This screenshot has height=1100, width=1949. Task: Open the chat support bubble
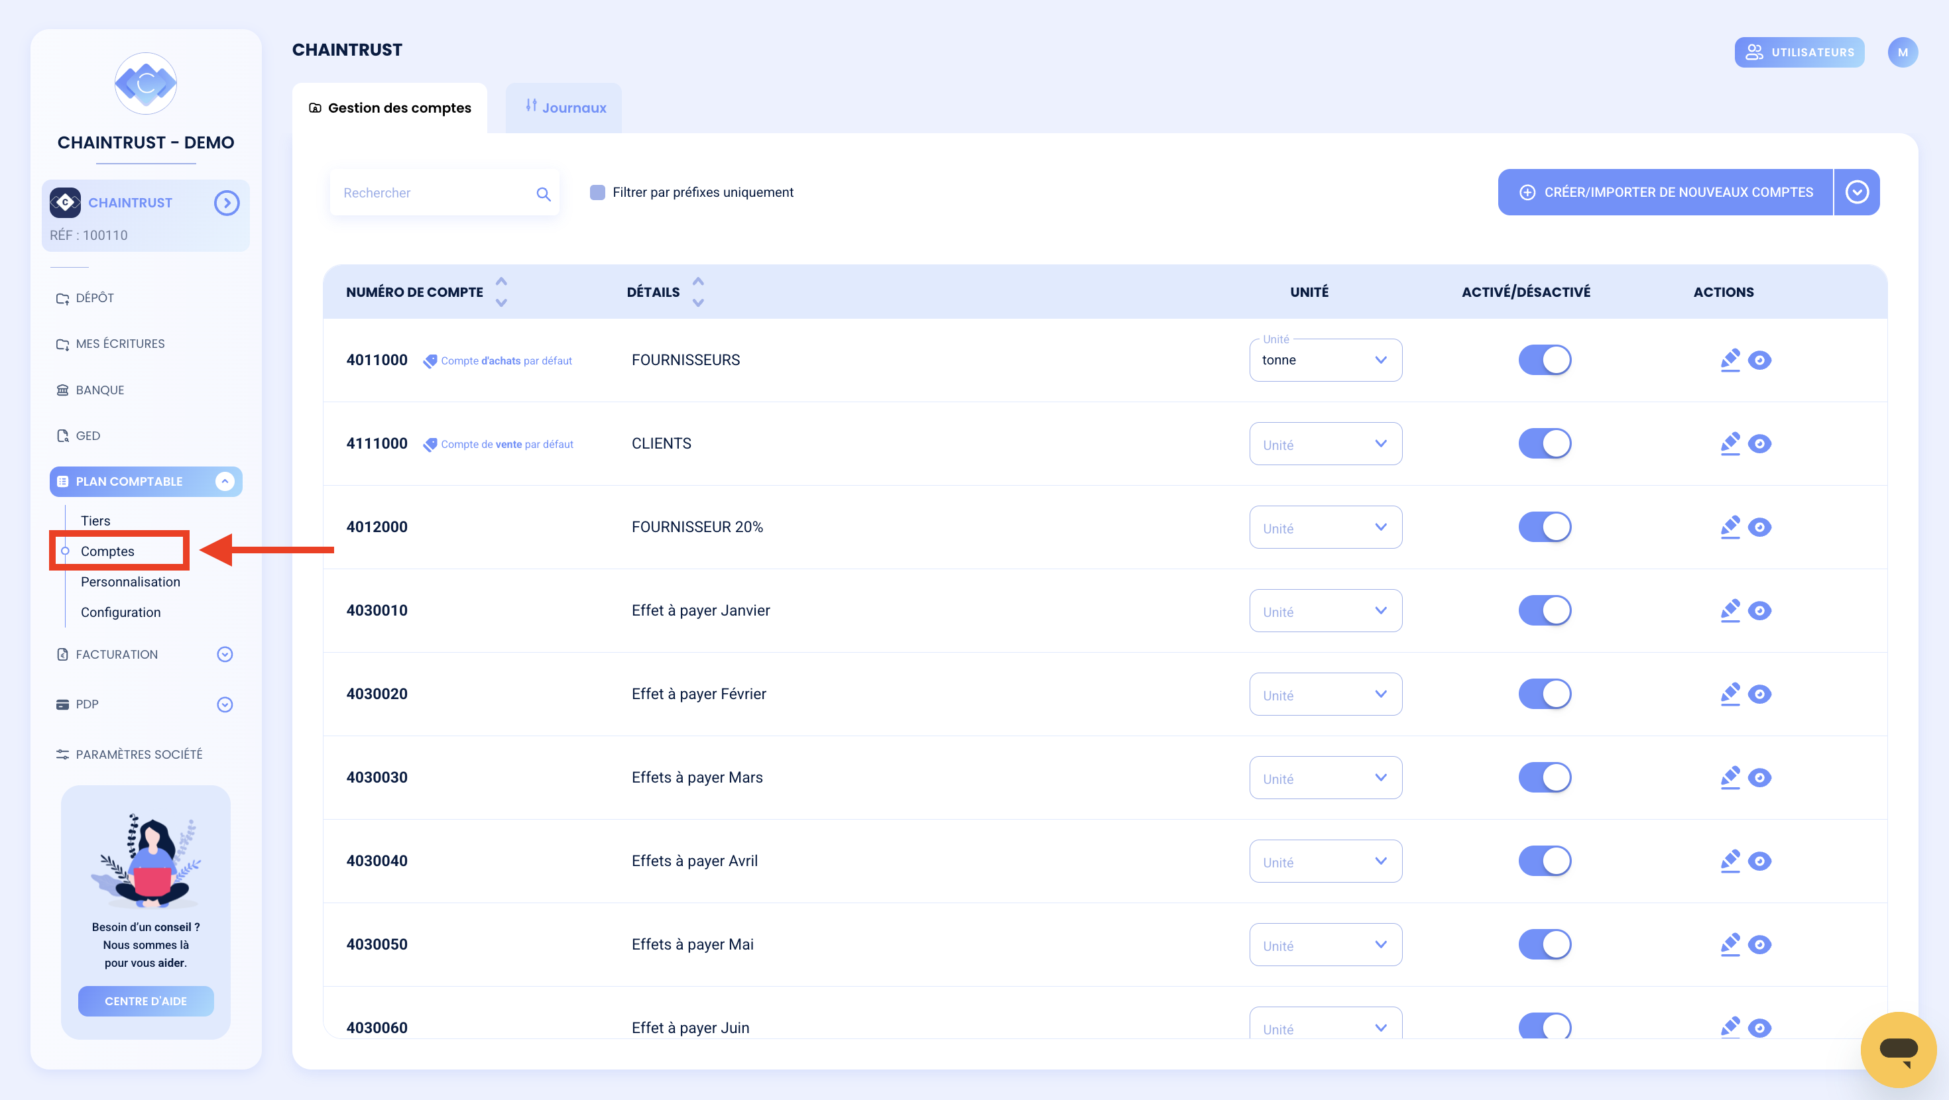1899,1050
